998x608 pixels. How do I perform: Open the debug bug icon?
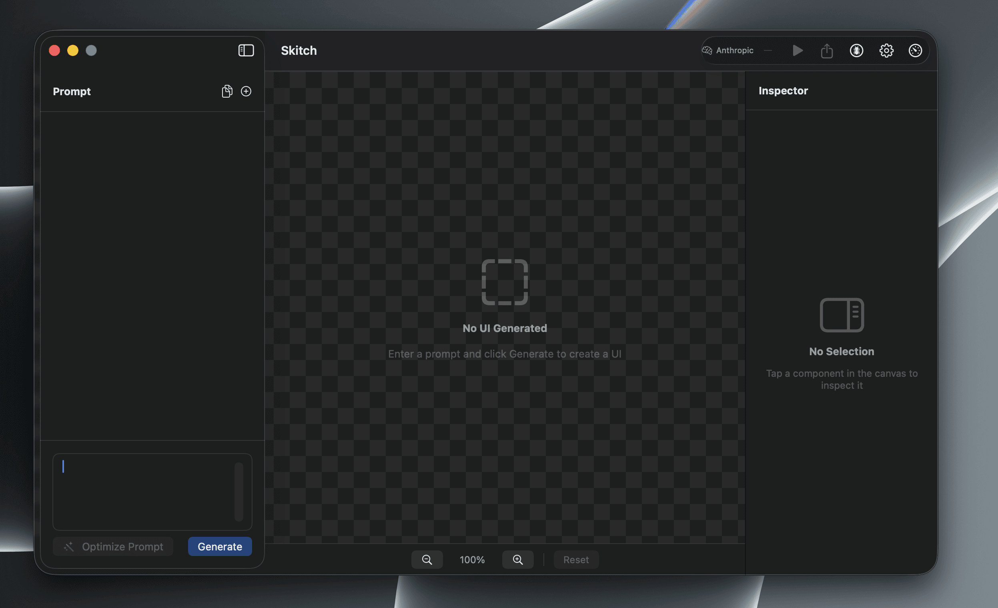click(856, 50)
